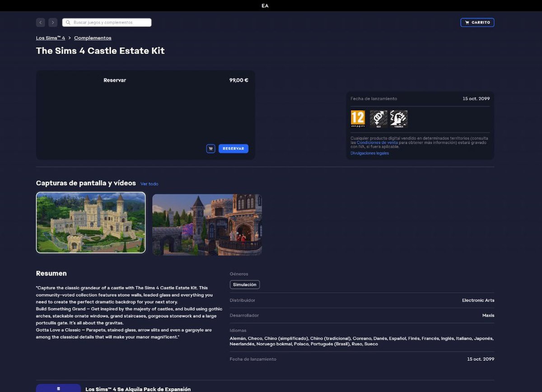Viewport: 542px width, 392px height.
Task: Click Ver todo next to screenshots heading
Action: [x=149, y=184]
